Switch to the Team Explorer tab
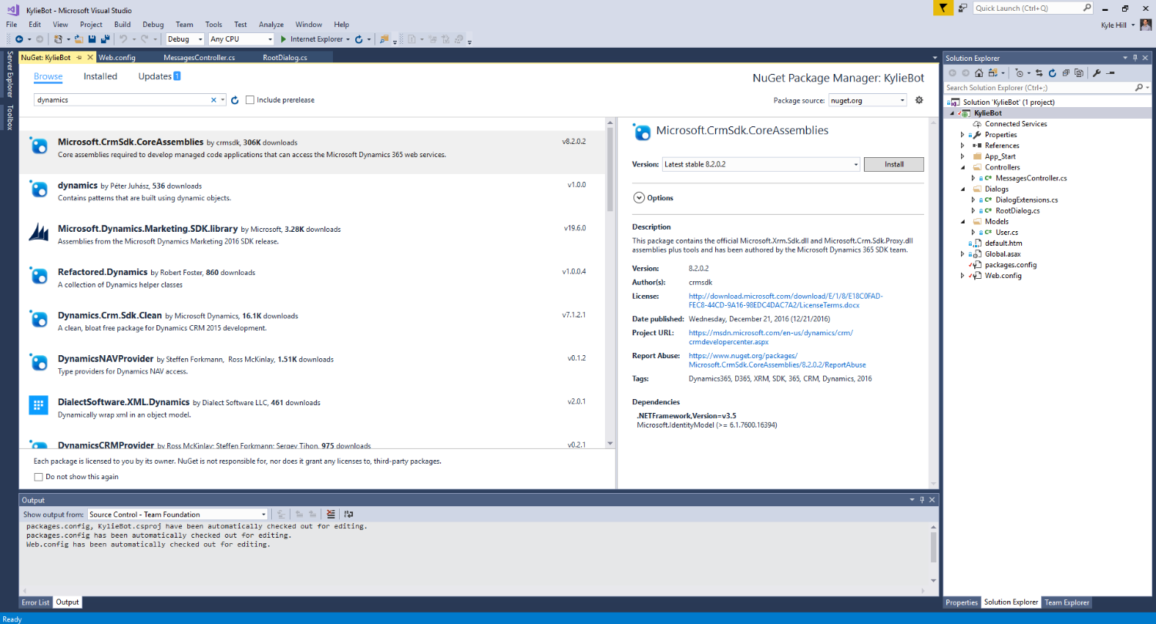1156x624 pixels. (1067, 602)
